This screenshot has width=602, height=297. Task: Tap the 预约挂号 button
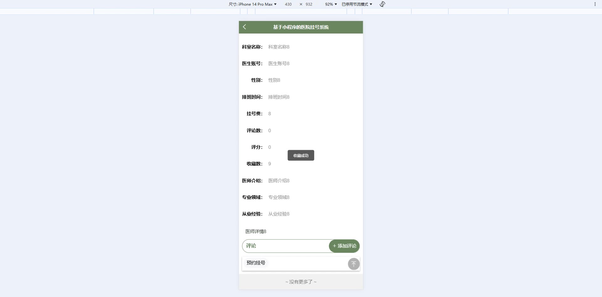(256, 263)
